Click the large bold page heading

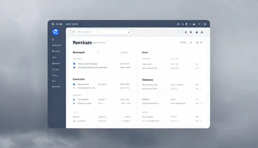[82, 43]
